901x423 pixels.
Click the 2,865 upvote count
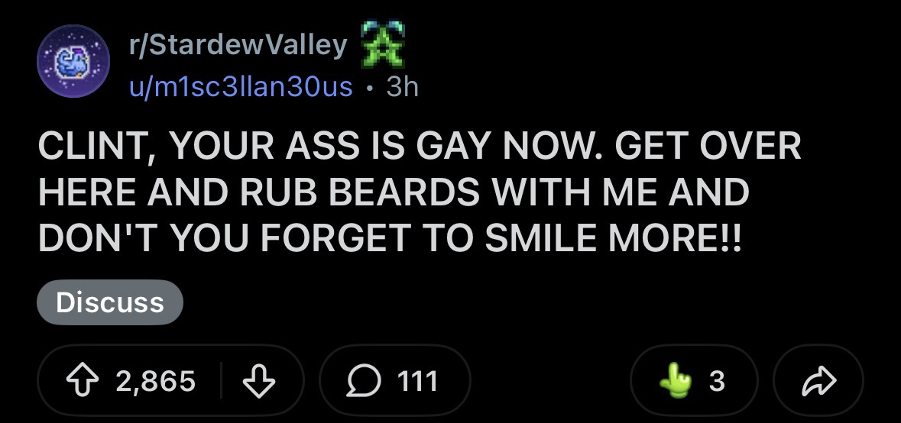pos(155,380)
